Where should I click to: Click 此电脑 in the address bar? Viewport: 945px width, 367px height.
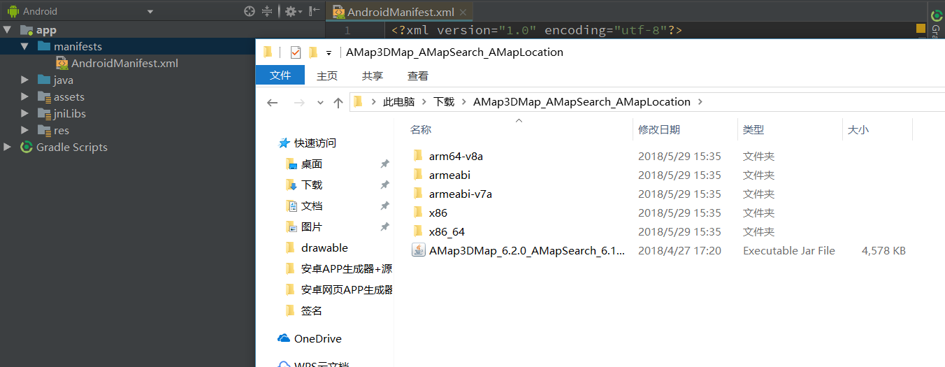[398, 101]
